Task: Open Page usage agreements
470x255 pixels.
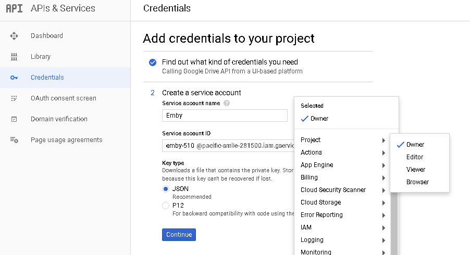Action: coord(65,140)
